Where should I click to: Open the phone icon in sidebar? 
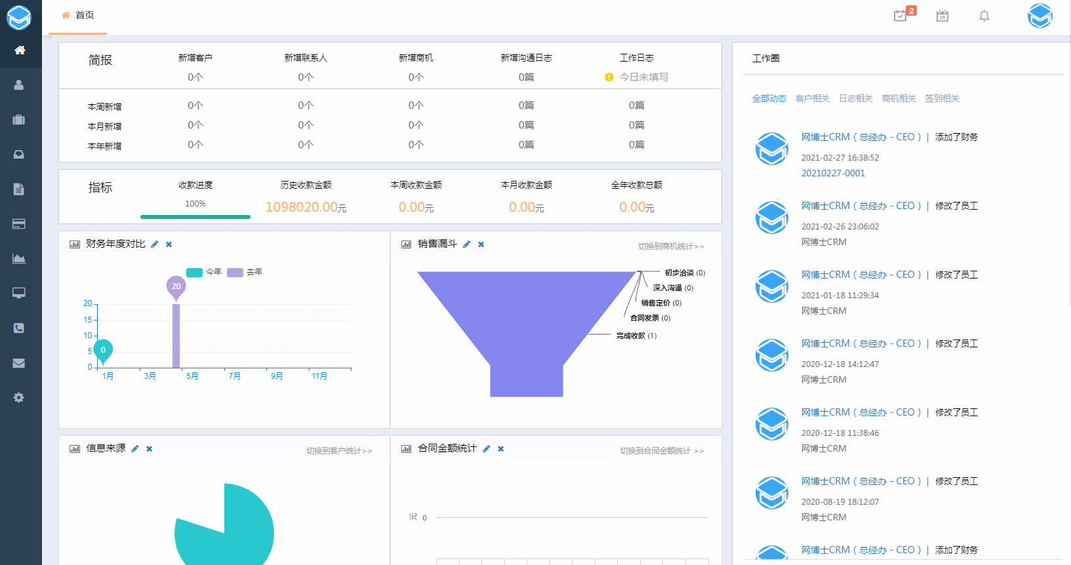click(x=19, y=328)
